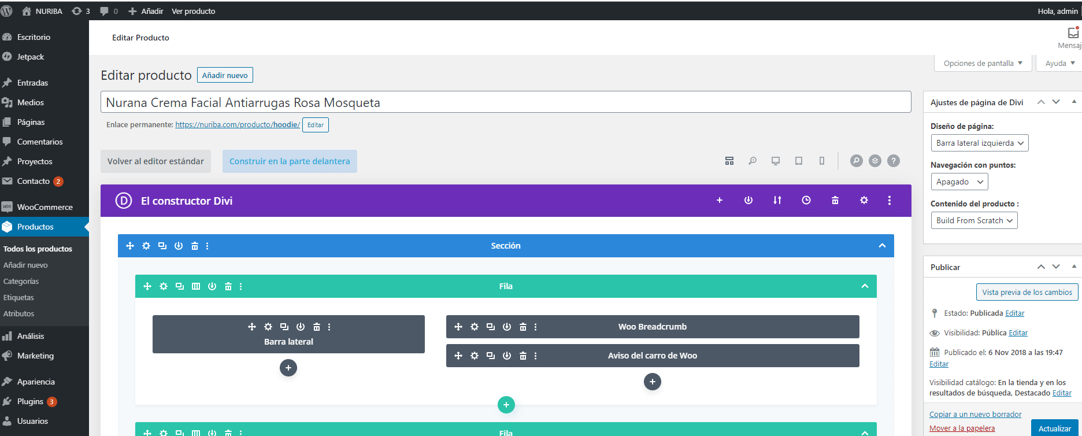1082x436 pixels.
Task: Toggle Woo Breadcrumb power icon
Action: (507, 327)
